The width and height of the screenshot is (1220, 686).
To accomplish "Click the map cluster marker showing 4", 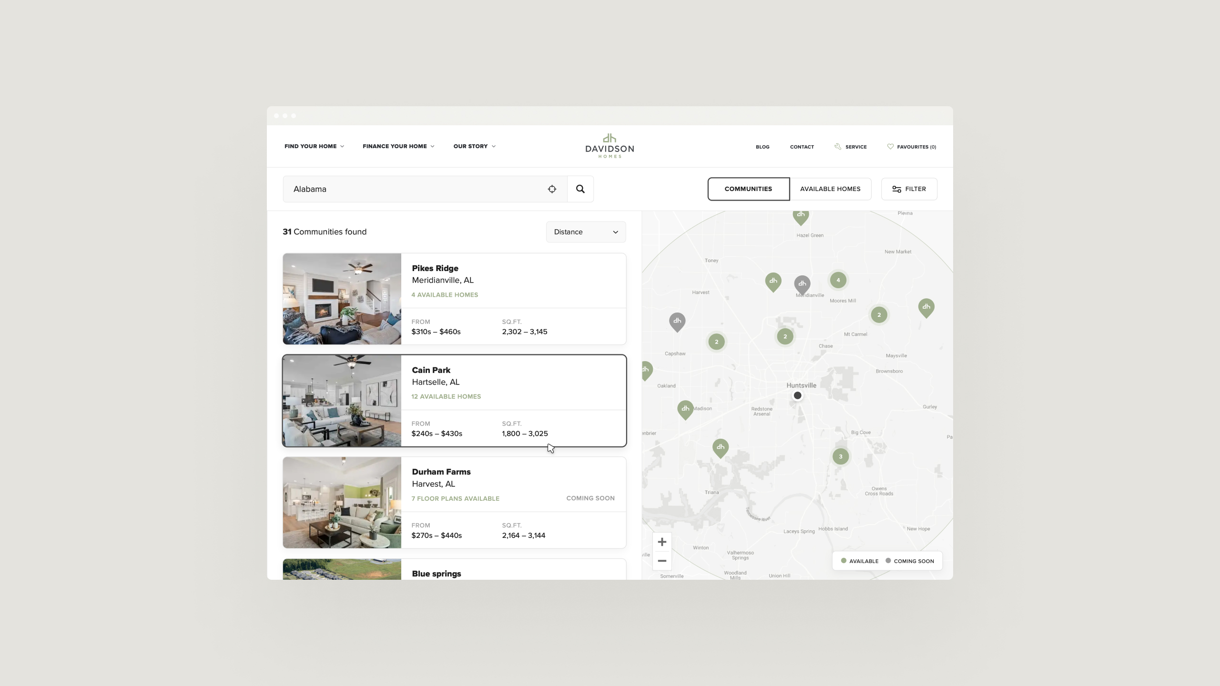I will [838, 280].
